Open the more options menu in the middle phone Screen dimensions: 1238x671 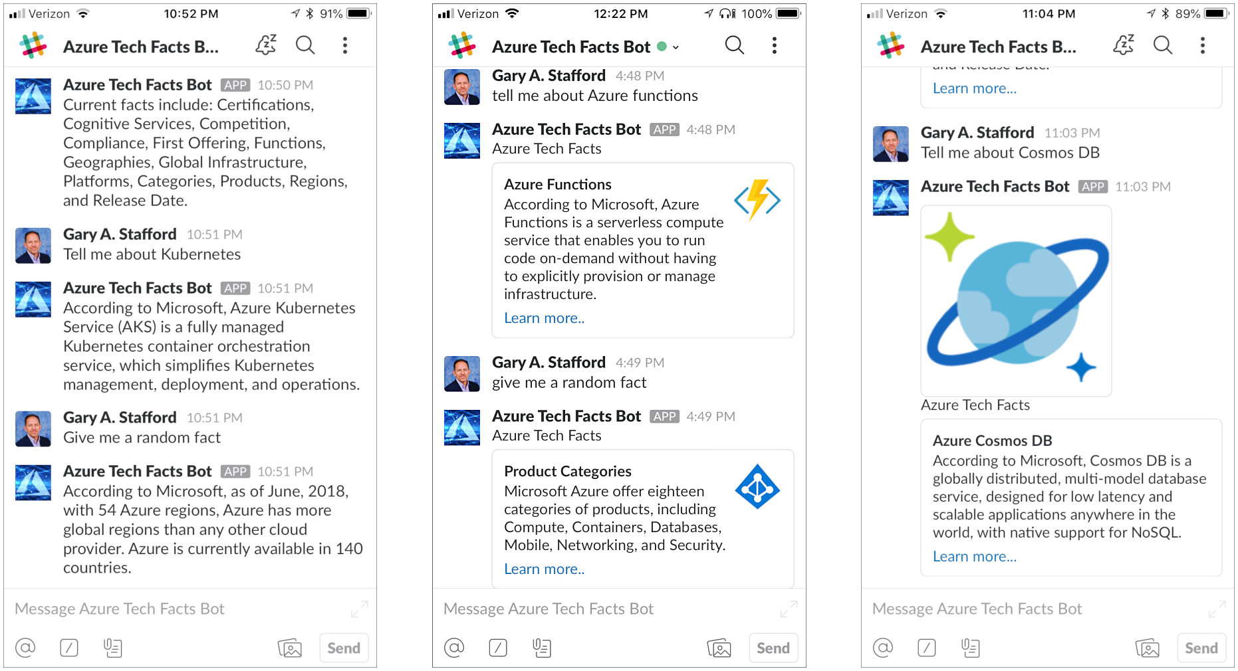tap(774, 45)
